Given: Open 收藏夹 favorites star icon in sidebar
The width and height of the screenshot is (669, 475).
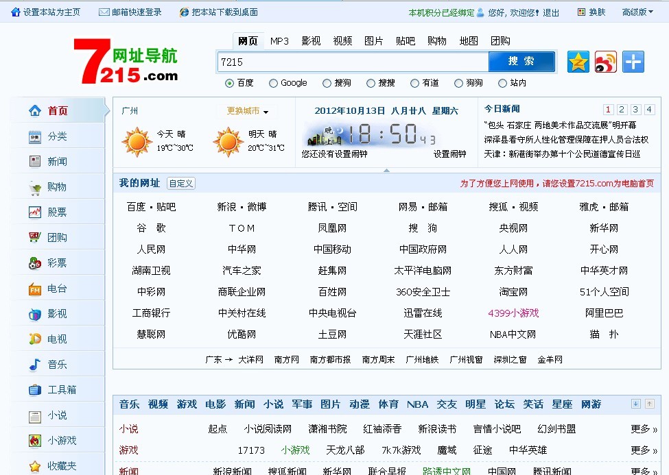Looking at the screenshot, I should coord(35,466).
